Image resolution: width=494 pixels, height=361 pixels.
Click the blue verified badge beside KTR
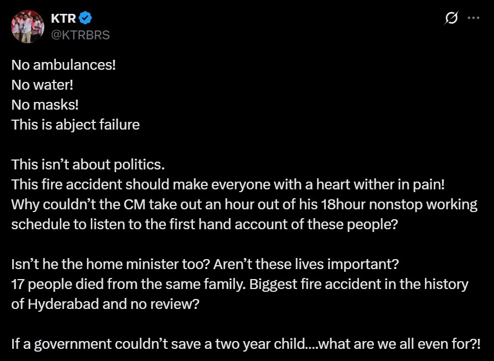pos(85,18)
